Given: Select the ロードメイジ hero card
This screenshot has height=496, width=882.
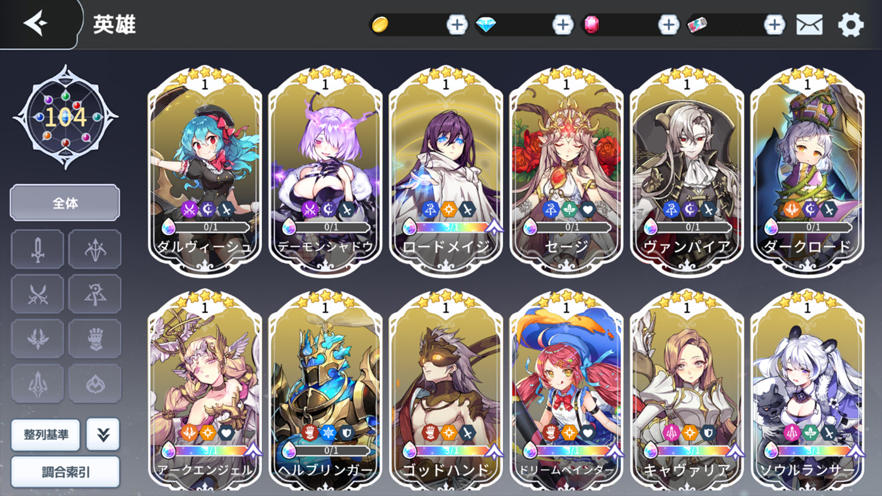Looking at the screenshot, I should point(446,171).
